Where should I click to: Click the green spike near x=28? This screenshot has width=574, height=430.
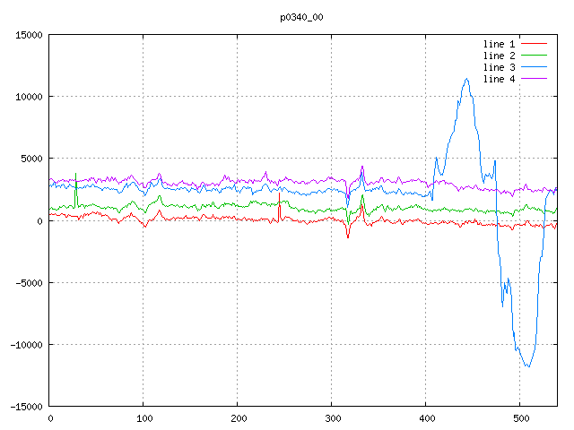(75, 174)
